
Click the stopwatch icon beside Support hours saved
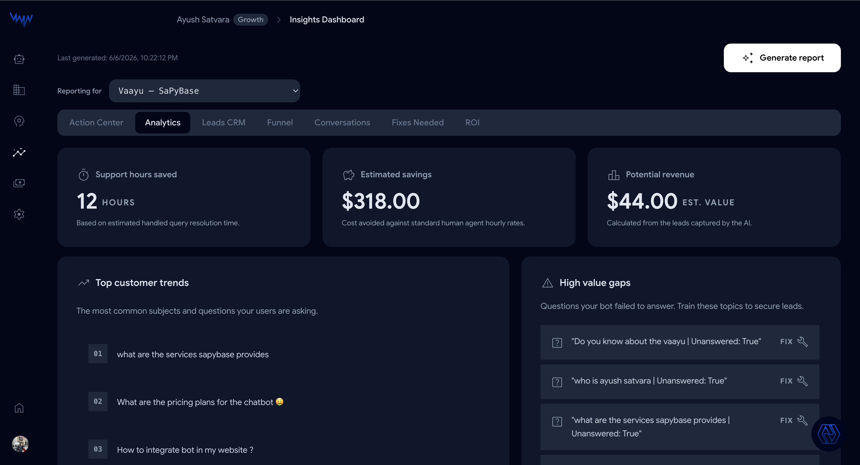(84, 175)
